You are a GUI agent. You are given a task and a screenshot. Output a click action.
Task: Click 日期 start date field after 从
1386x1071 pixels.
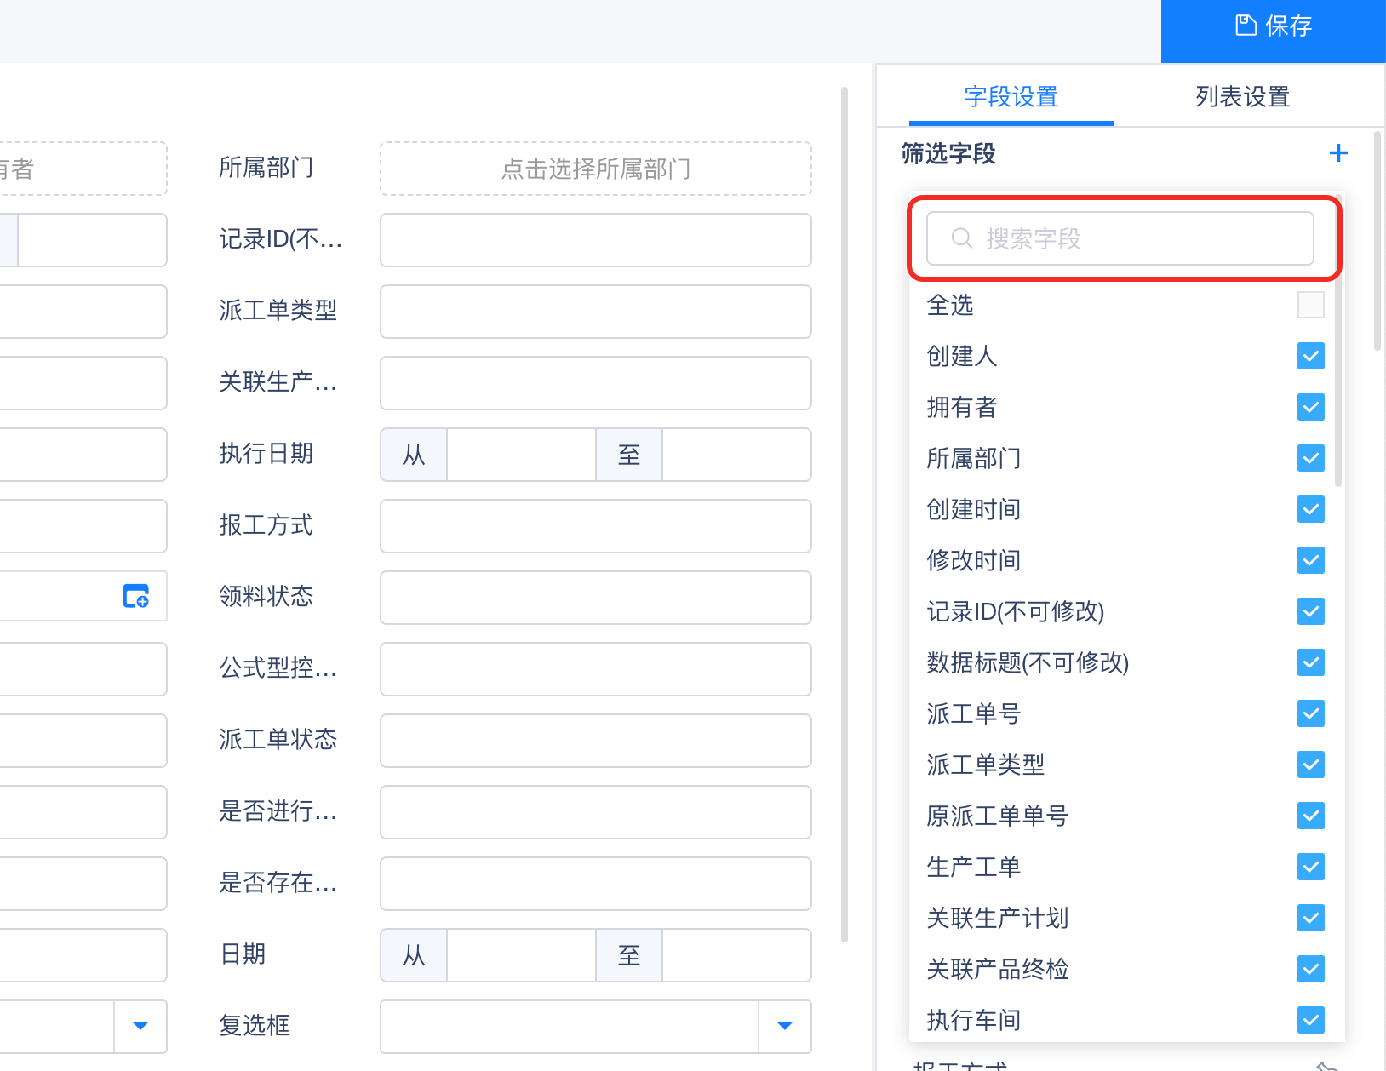[x=521, y=955]
